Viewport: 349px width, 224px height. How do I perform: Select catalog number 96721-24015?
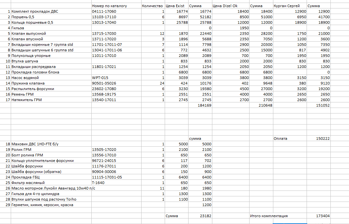click(116, 161)
